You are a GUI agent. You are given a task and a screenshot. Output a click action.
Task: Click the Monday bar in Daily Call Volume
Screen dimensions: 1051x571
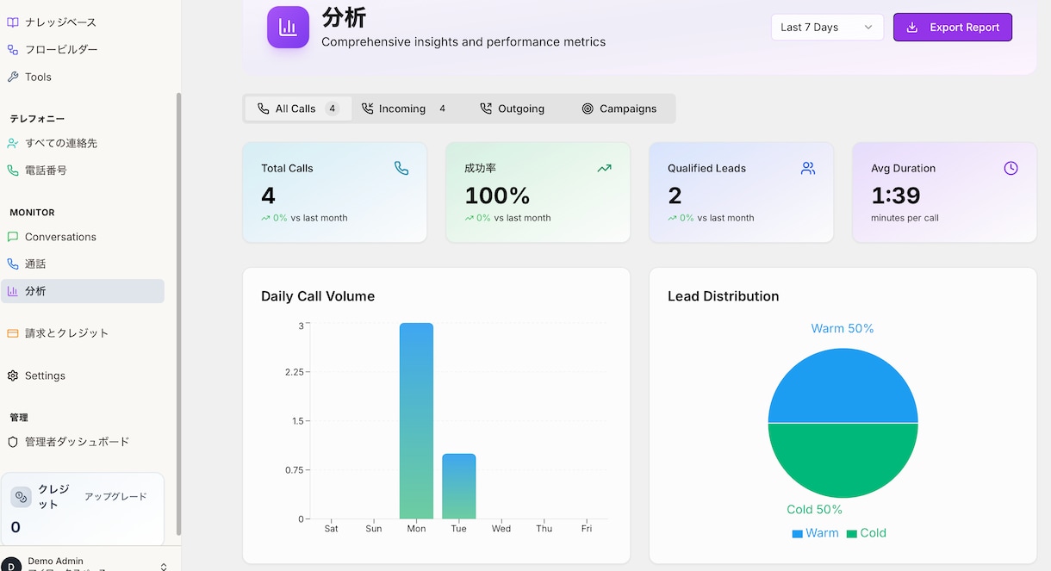[416, 421]
